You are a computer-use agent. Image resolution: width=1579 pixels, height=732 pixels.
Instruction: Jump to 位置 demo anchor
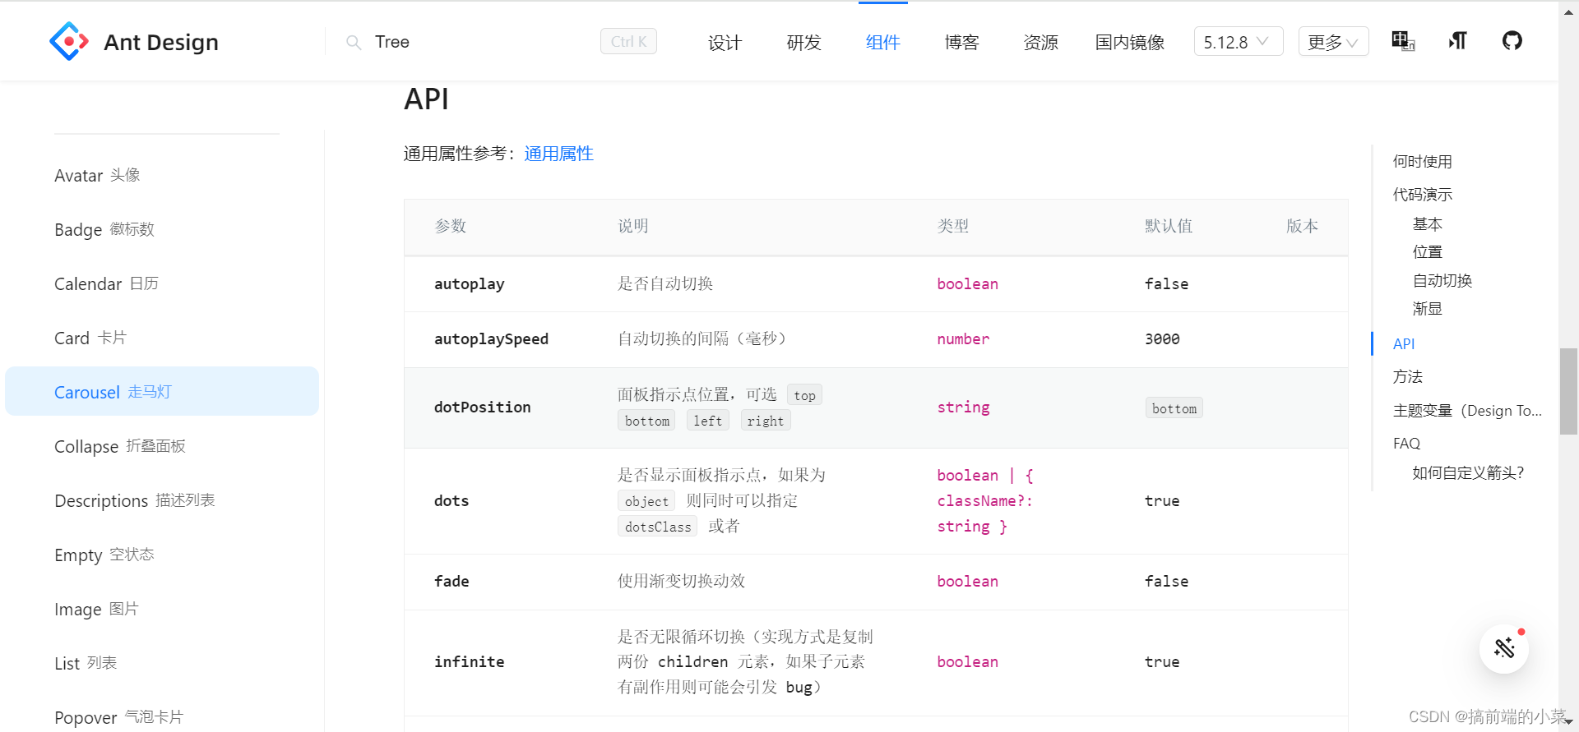(x=1427, y=252)
